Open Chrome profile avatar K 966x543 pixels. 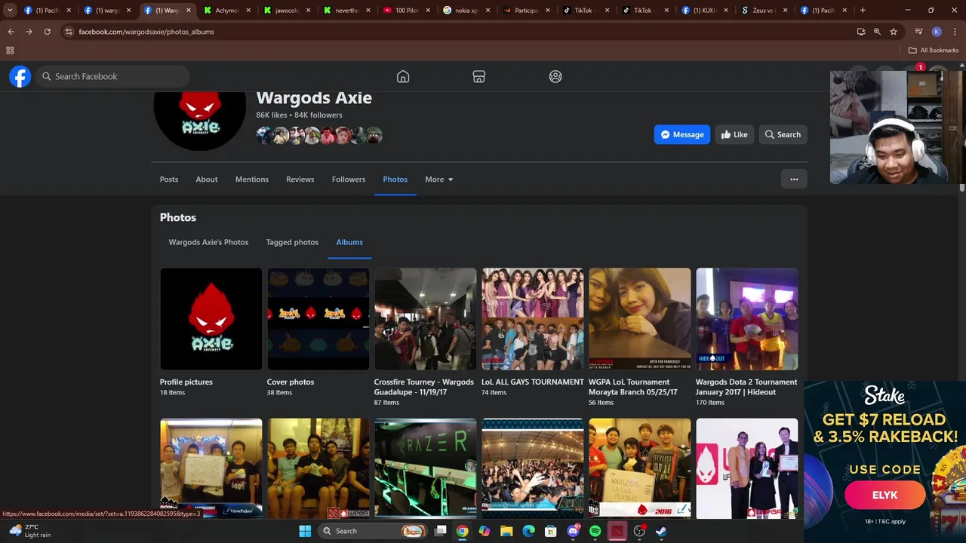pos(937,32)
